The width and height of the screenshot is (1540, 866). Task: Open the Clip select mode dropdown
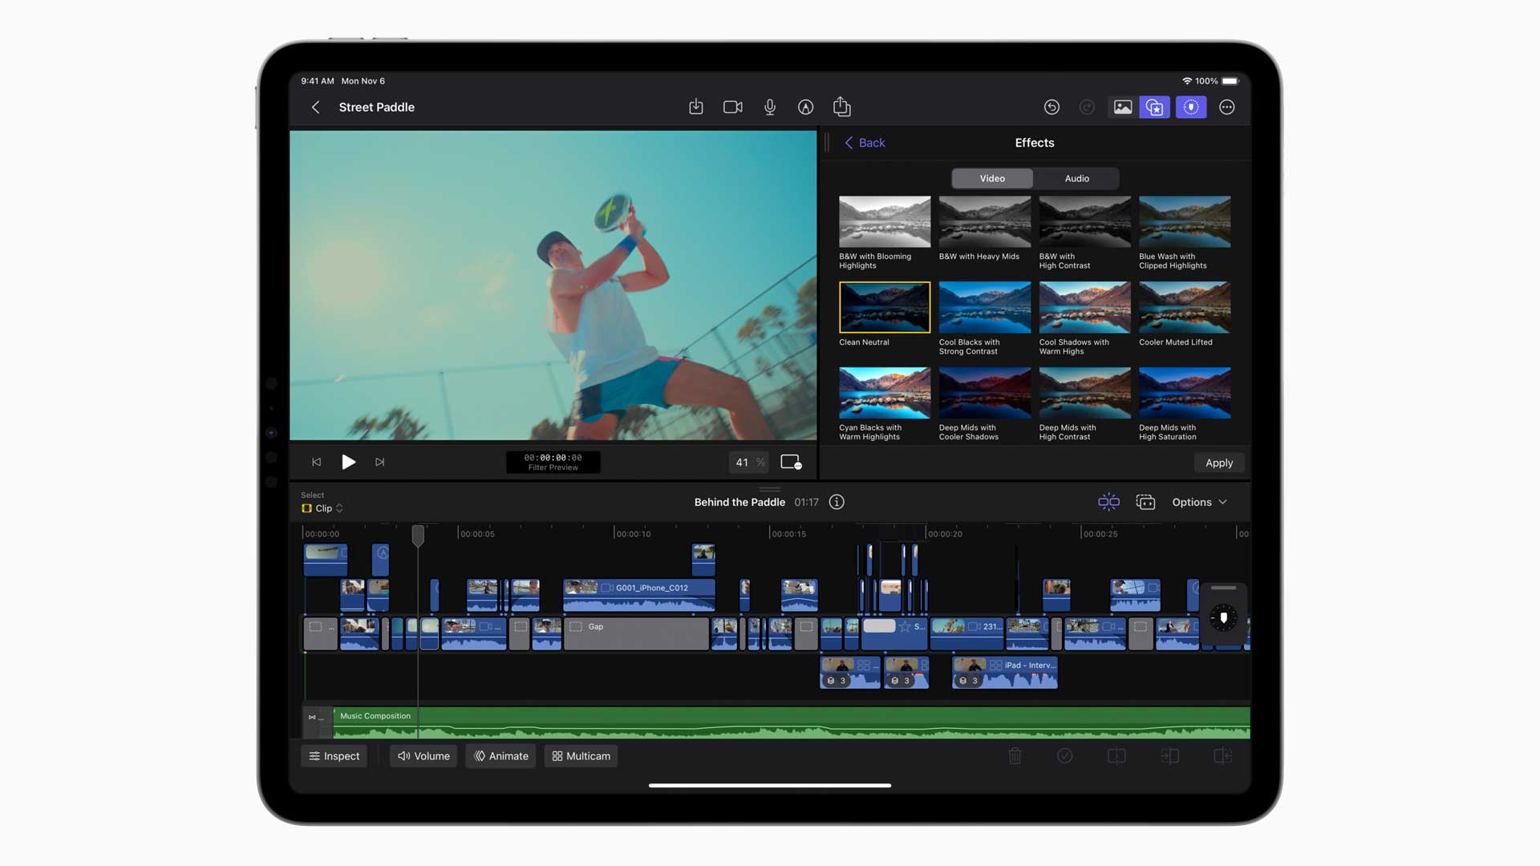(323, 508)
